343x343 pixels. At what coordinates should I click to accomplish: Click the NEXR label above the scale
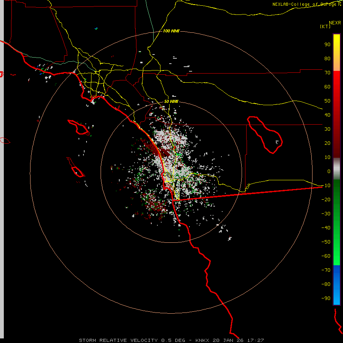(335, 23)
